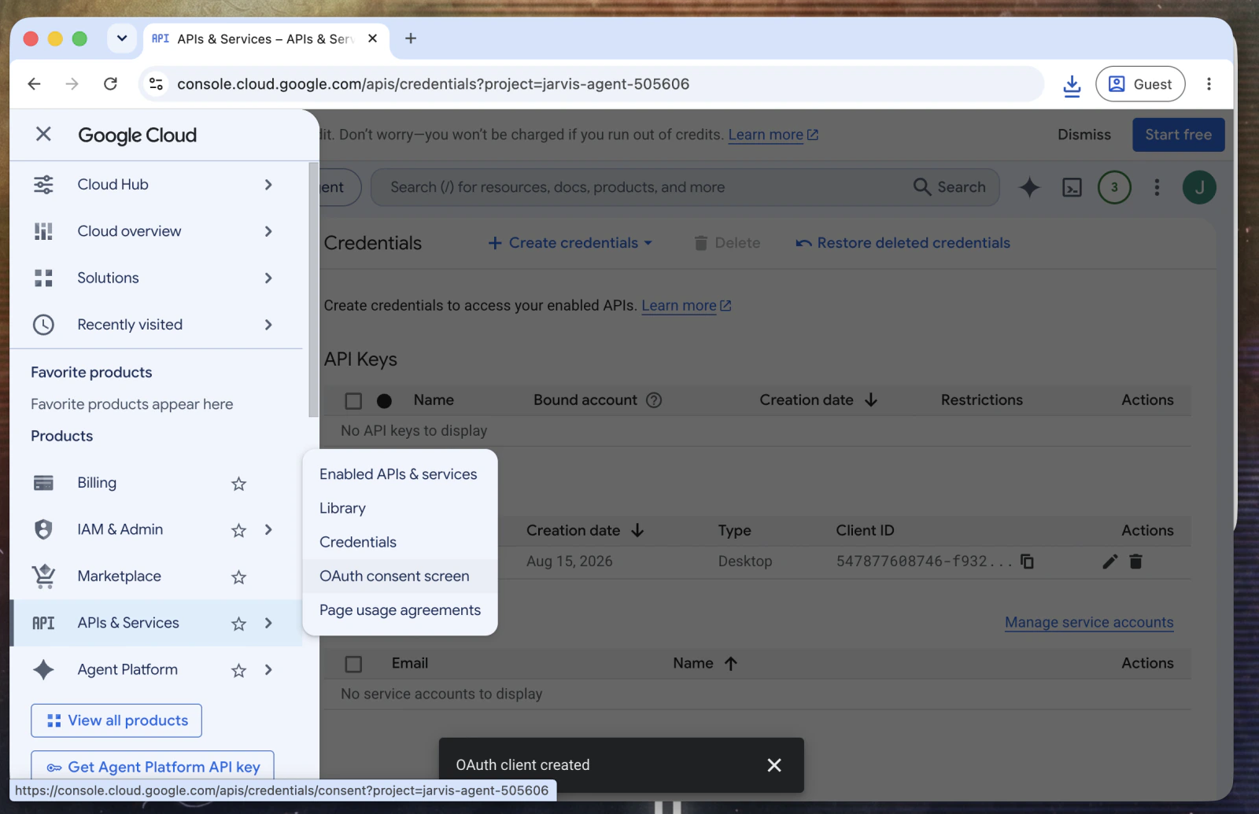Dismiss the OAuth client created toast

(774, 765)
